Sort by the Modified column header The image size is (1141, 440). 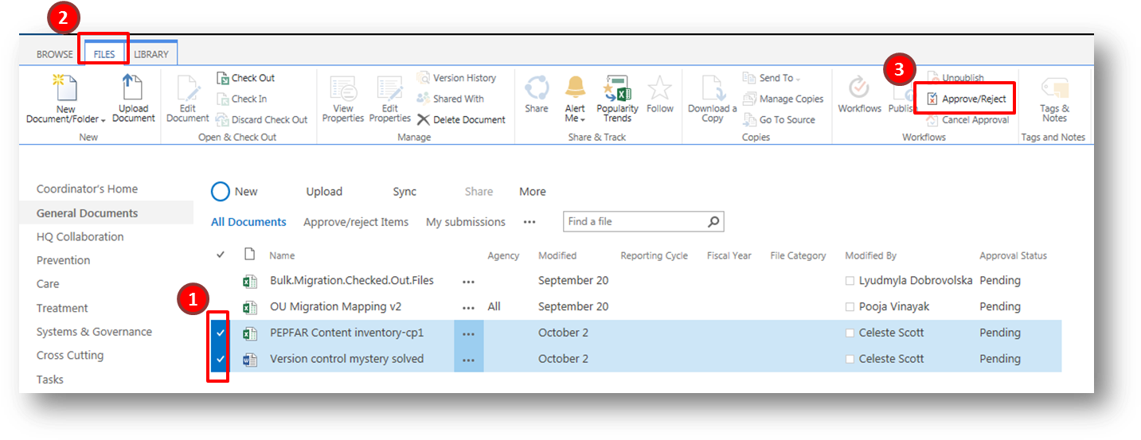pyautogui.click(x=557, y=255)
